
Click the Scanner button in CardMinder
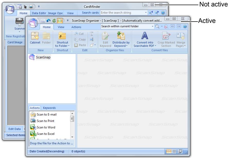(x=20, y=25)
